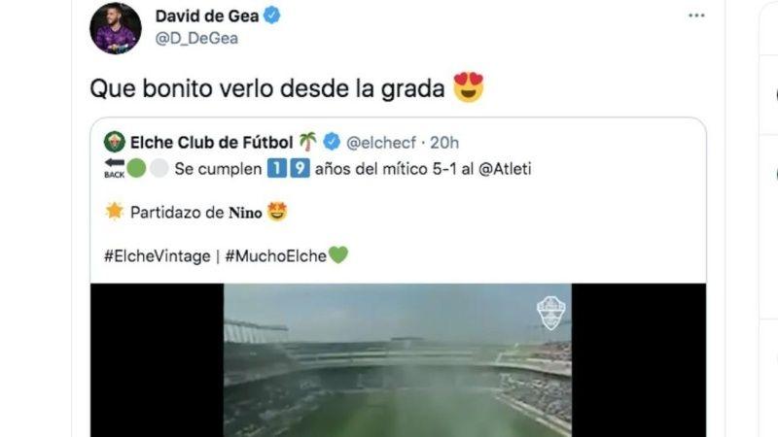Screen dimensions: 778x437
Task: Click the Elche watermark logo on the video
Action: click(x=551, y=313)
